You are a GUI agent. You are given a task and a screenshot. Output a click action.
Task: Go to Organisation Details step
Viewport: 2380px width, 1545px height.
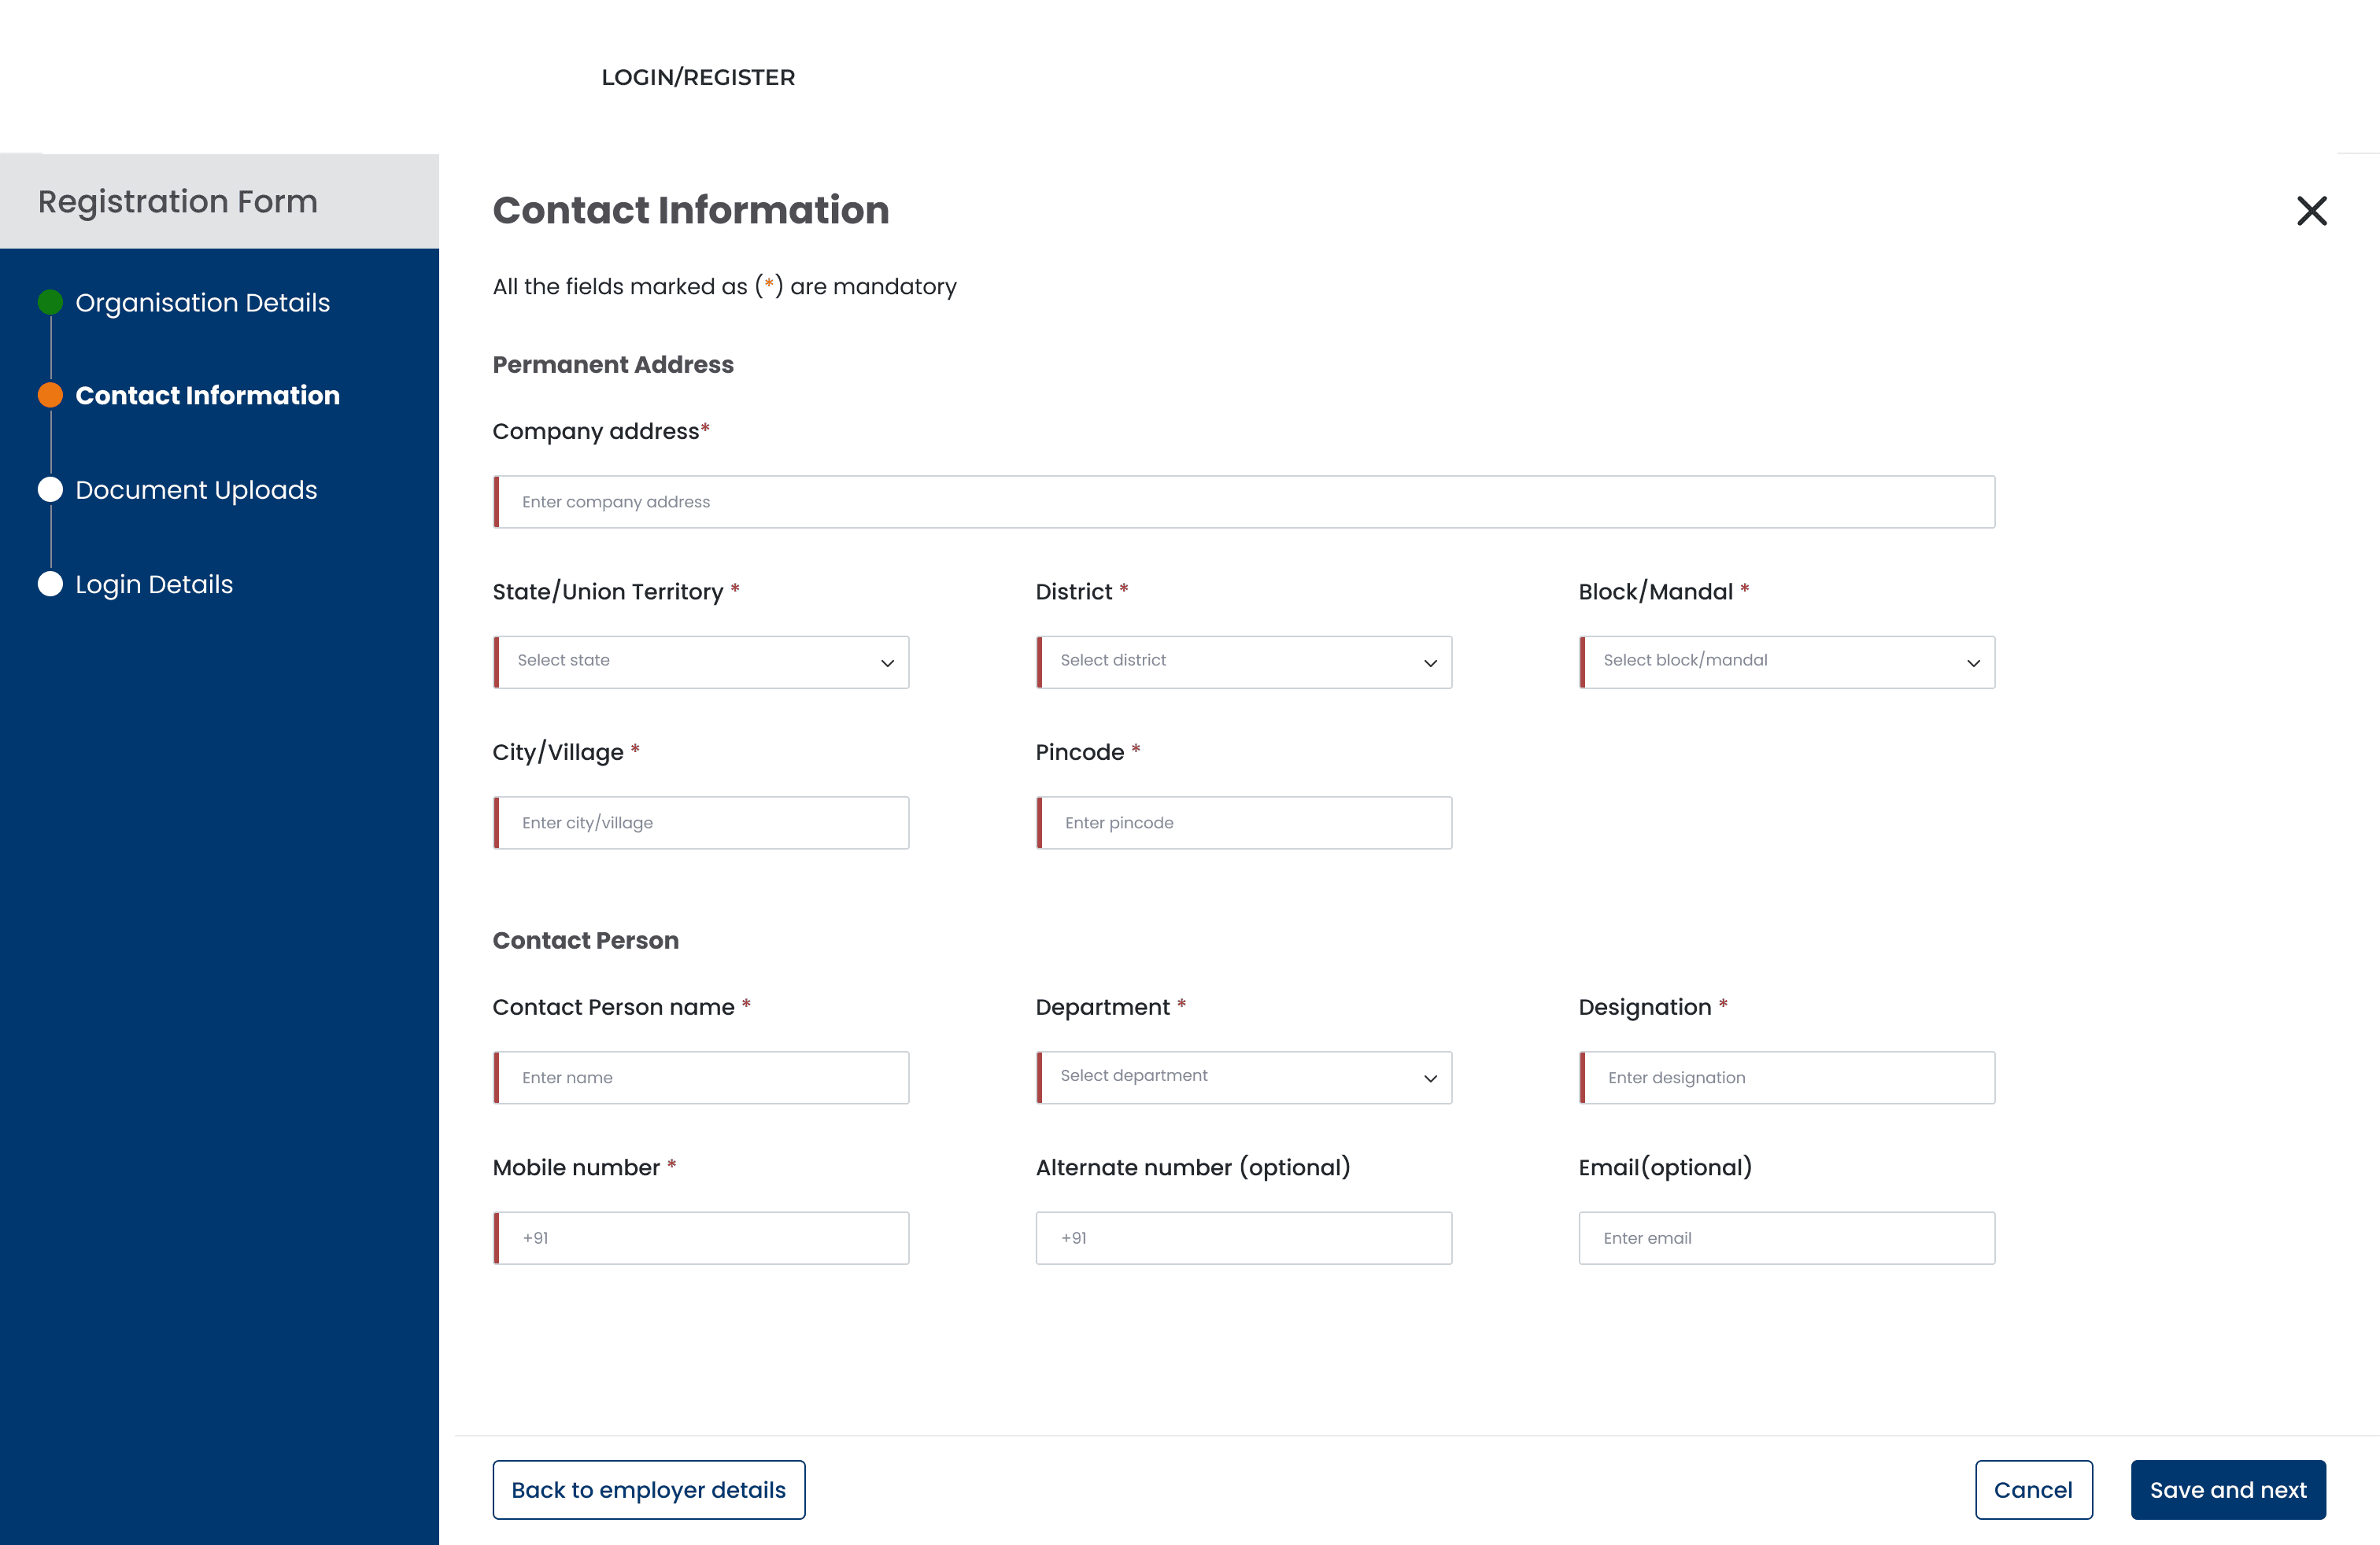tap(202, 303)
